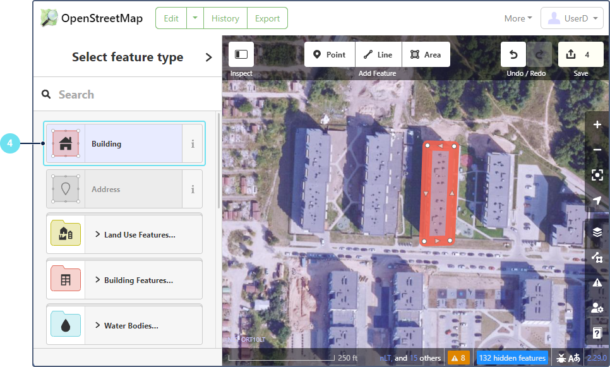The image size is (610, 367).
Task: Show my location on map
Action: [x=597, y=200]
